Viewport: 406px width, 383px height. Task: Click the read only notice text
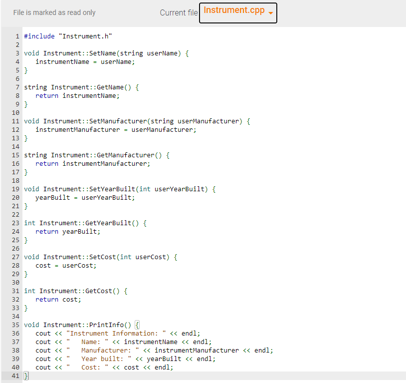click(54, 12)
